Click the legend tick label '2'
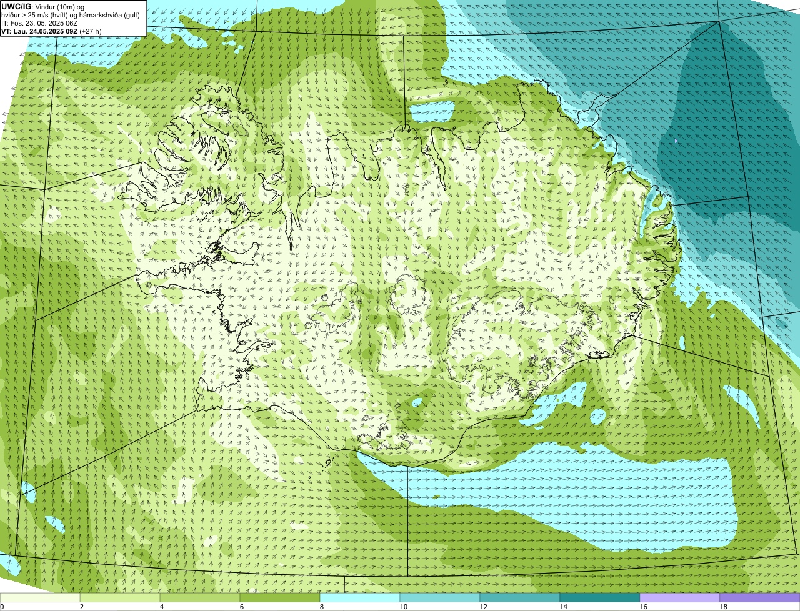Screen dimensions: 800x611 (x=82, y=607)
